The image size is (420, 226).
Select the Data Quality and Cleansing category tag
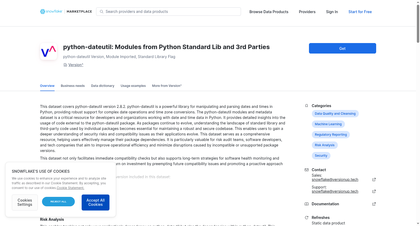pos(335,114)
